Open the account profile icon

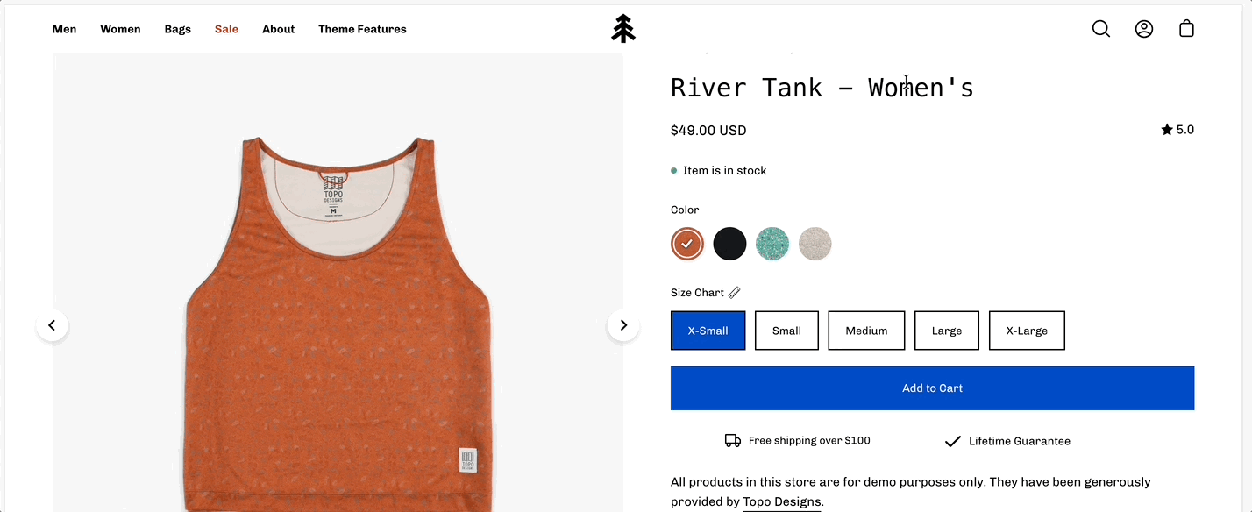point(1144,29)
